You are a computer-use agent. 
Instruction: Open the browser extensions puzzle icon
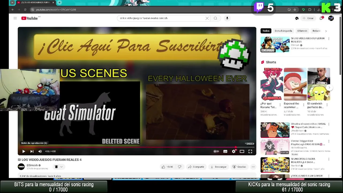(310, 10)
